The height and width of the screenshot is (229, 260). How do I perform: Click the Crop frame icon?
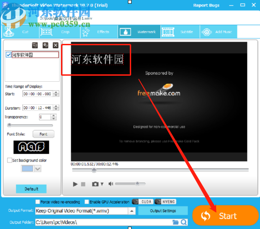click(x=47, y=32)
